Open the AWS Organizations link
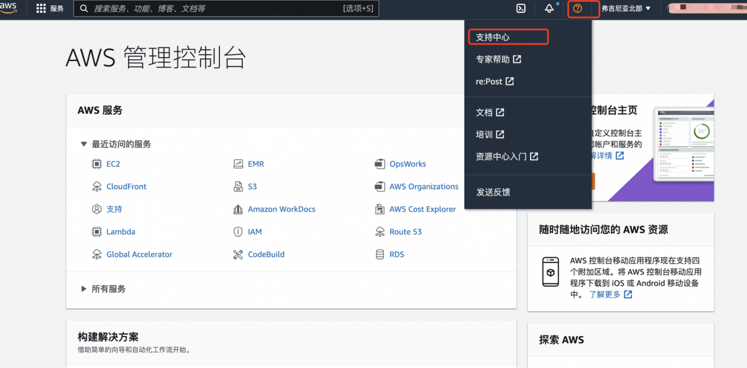This screenshot has height=368, width=747. point(424,187)
